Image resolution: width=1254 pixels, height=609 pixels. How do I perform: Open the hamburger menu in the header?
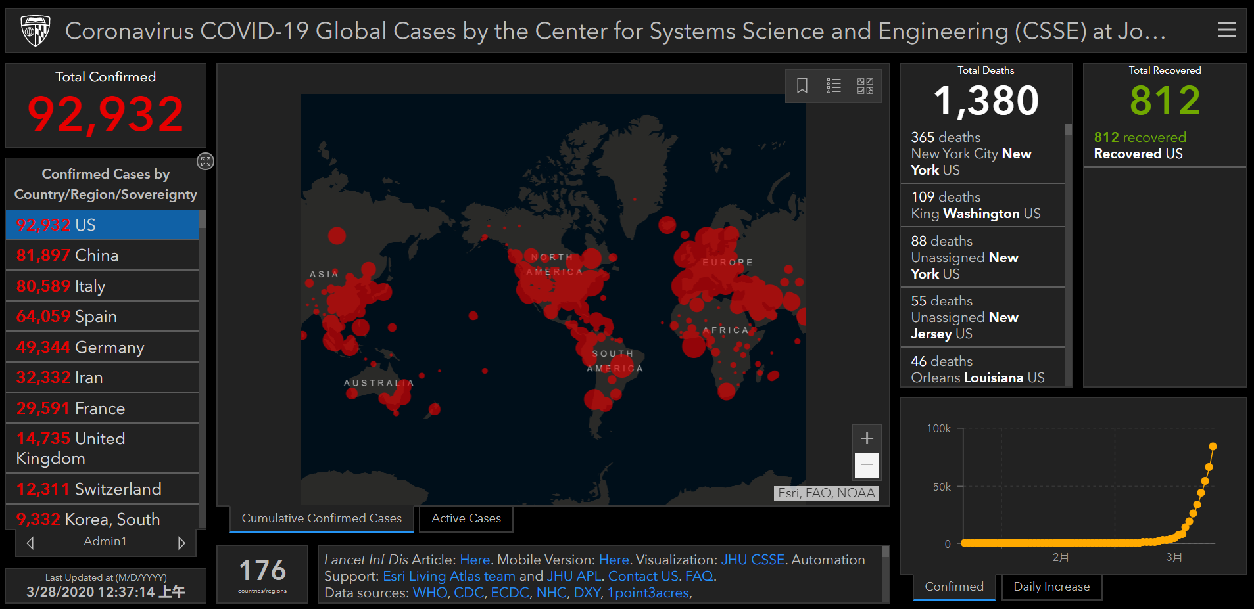[x=1226, y=30]
